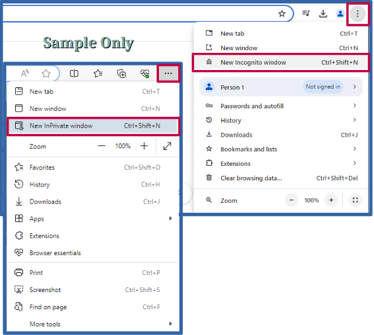Open Edge Browser essentials heart icon in toolbar
Image resolution: width=374 pixels, height=335 pixels.
click(144, 73)
